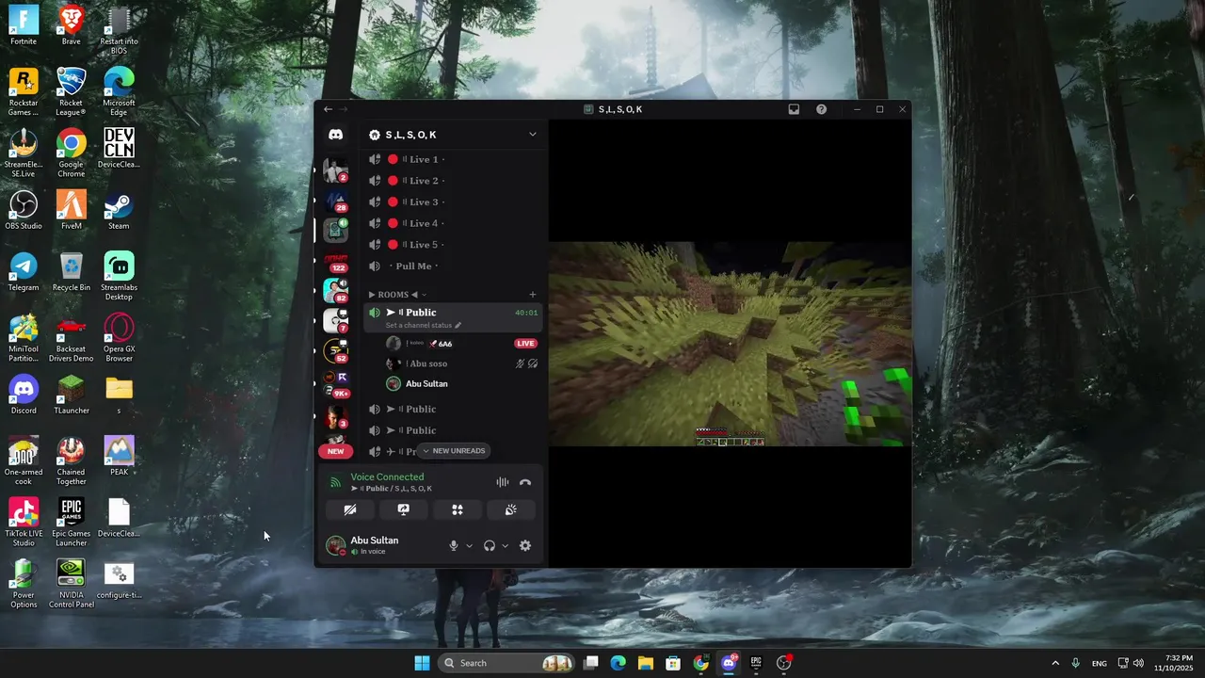The height and width of the screenshot is (678, 1205).
Task: Select user Abu soso in voice channel
Action: [x=461, y=363]
